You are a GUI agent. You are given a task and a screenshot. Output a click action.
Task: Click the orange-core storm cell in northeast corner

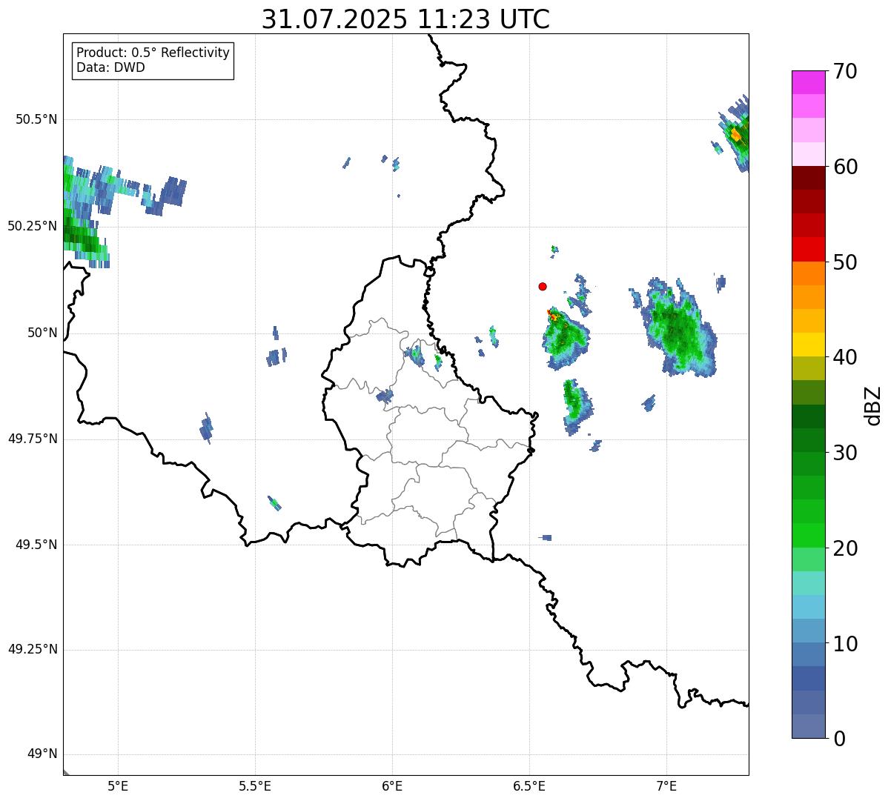click(x=735, y=134)
